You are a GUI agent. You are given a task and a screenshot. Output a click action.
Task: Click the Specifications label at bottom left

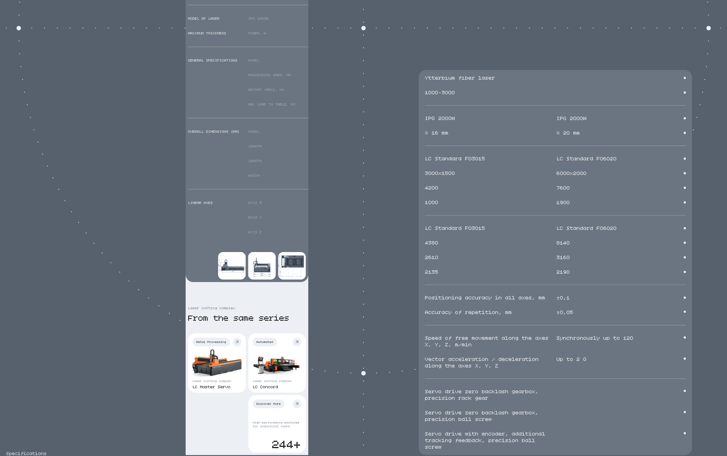click(x=26, y=454)
